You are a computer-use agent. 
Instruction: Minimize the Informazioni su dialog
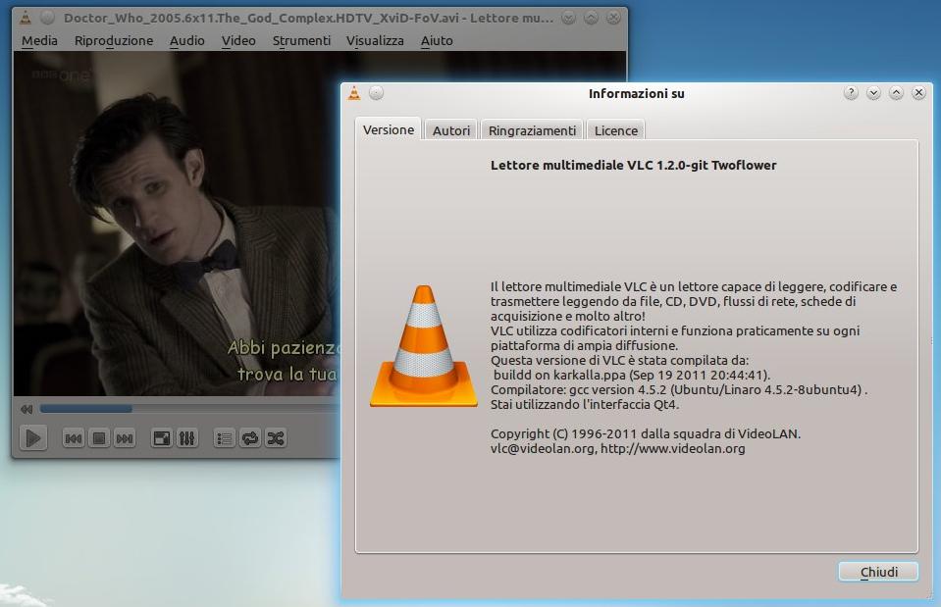(x=873, y=93)
